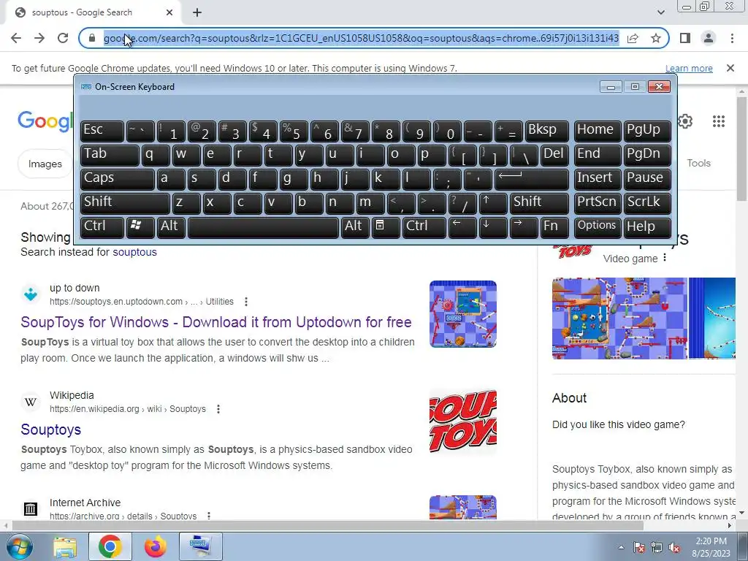Toggle left Alt key on keyboard

(x=171, y=227)
